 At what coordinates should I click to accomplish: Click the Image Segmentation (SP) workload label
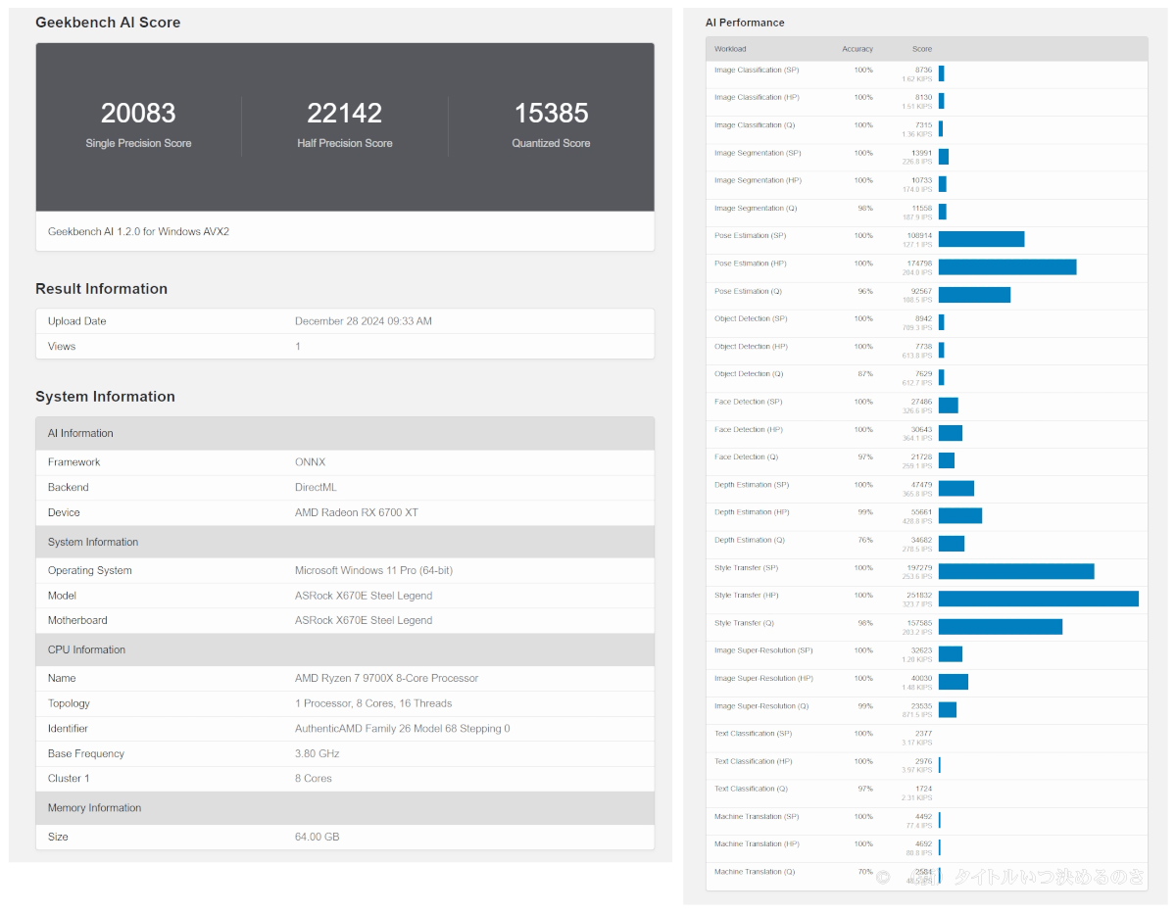758,153
